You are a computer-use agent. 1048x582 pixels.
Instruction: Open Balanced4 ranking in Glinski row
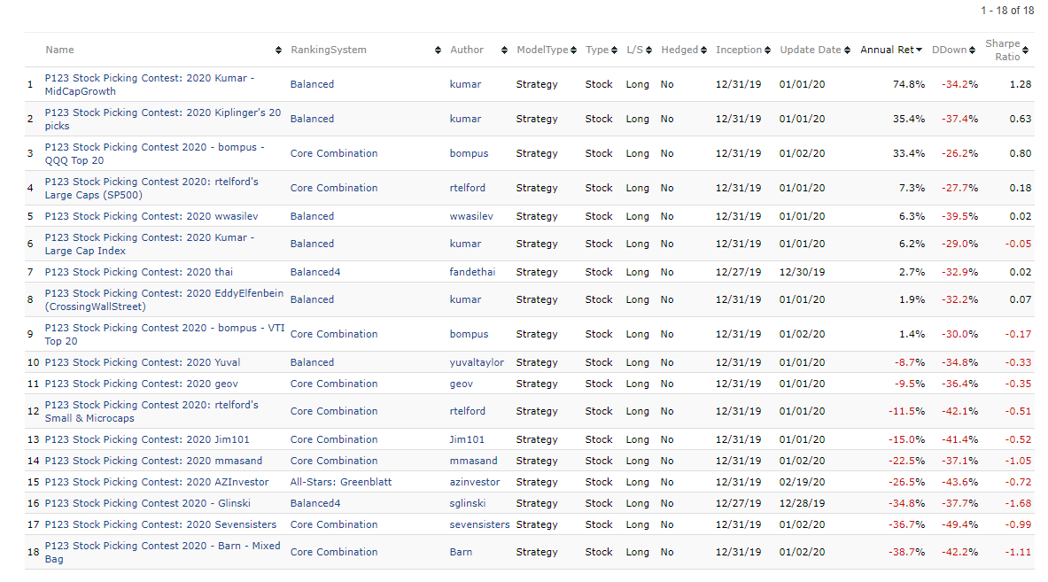click(x=314, y=504)
